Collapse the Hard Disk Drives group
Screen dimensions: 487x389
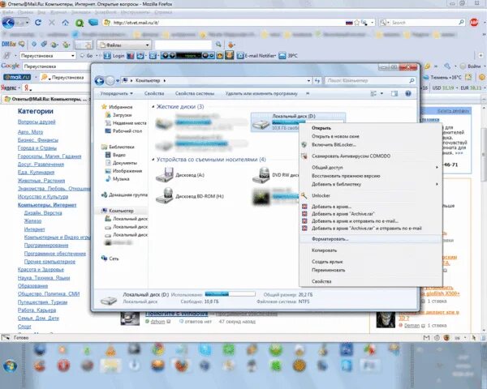coord(153,107)
